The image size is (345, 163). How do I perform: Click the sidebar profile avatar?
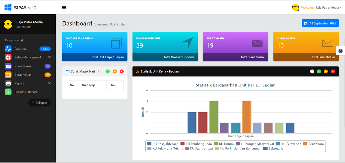click(8, 24)
